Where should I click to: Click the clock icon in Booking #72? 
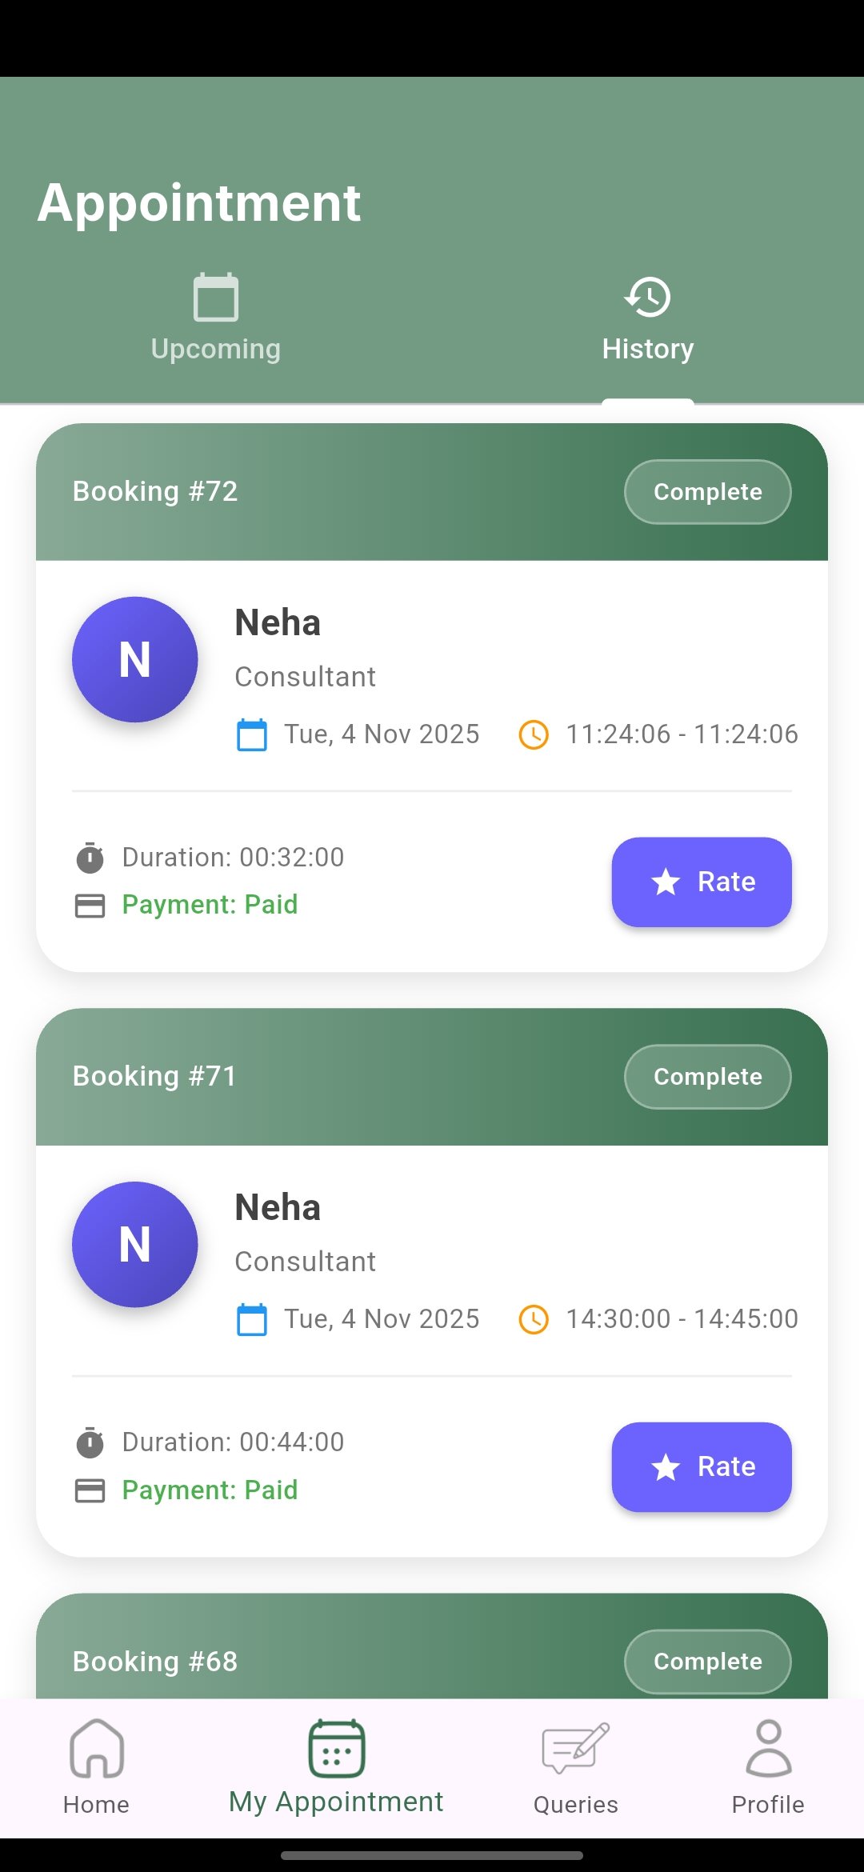point(534,734)
